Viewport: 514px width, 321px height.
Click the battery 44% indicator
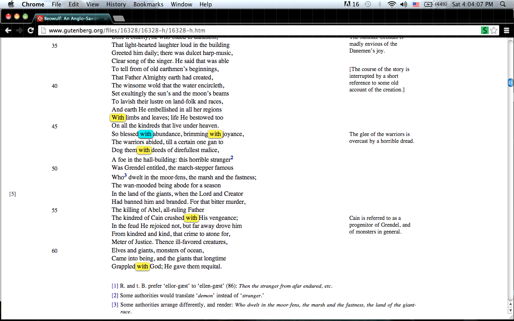point(436,4)
